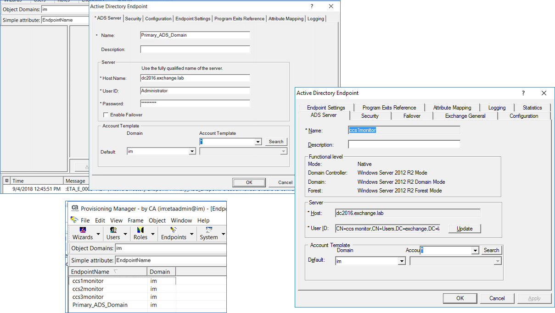Select log entry dated 9/4/2018 12:45:51 PM
Viewport: 555px width, 313px height.
46,188
